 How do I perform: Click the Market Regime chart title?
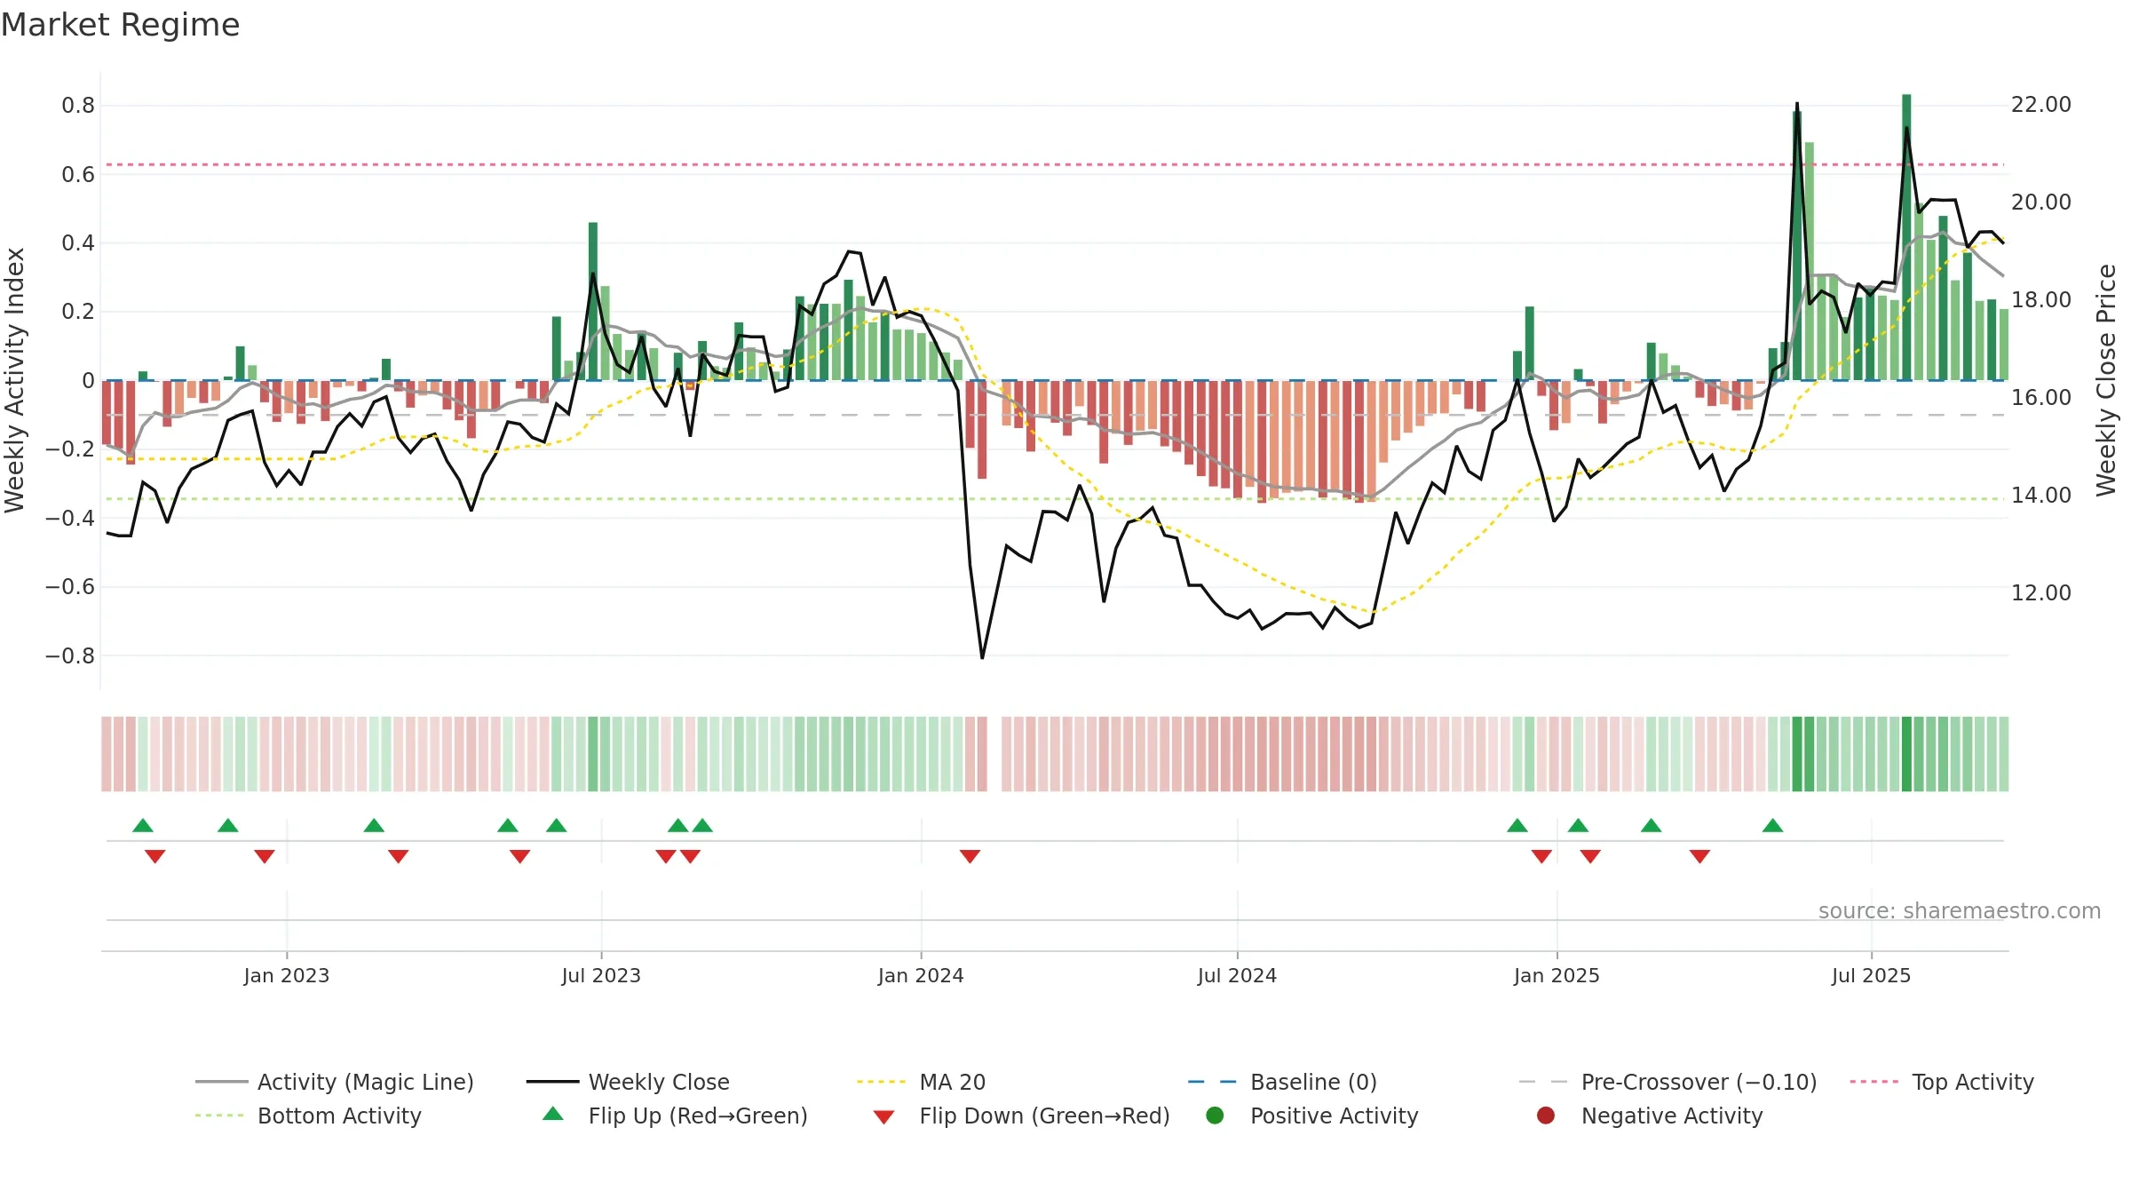120,25
